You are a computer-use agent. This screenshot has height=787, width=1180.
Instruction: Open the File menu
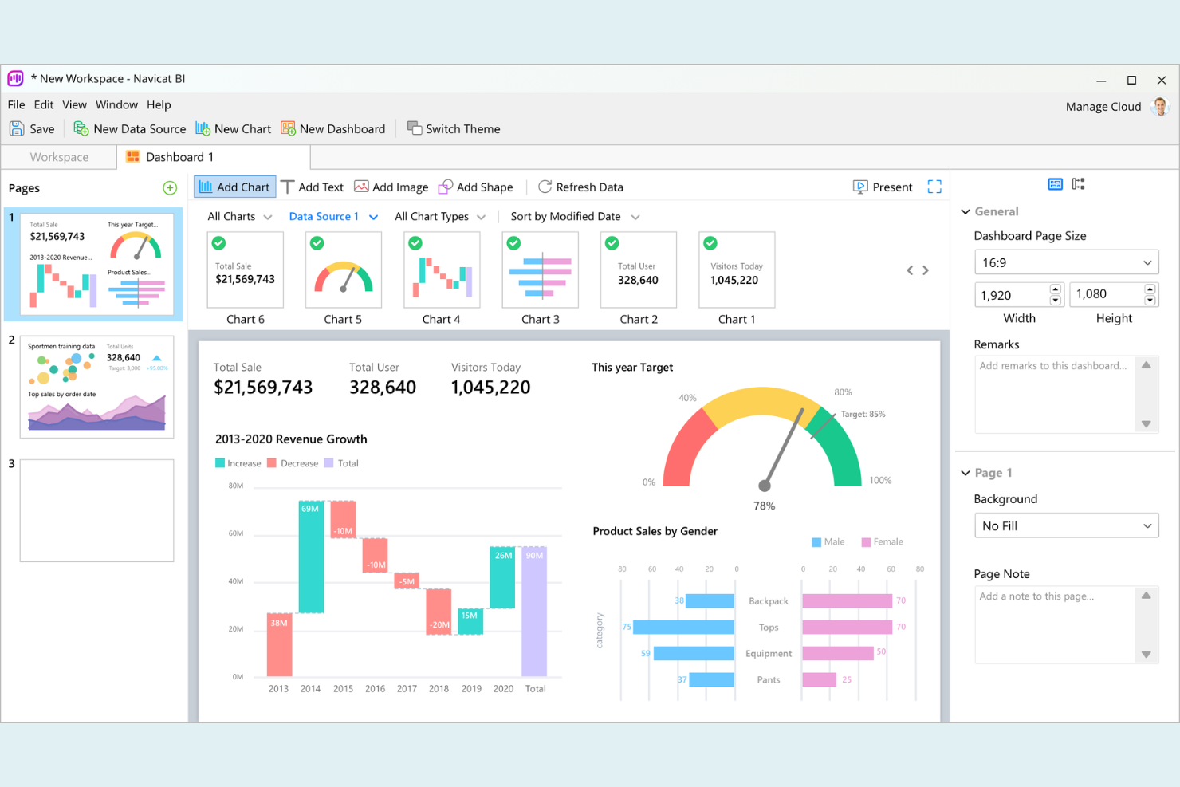pos(16,104)
